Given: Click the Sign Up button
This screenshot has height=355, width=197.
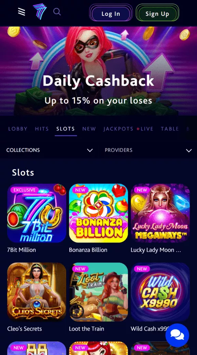Looking at the screenshot, I should pyautogui.click(x=157, y=13).
